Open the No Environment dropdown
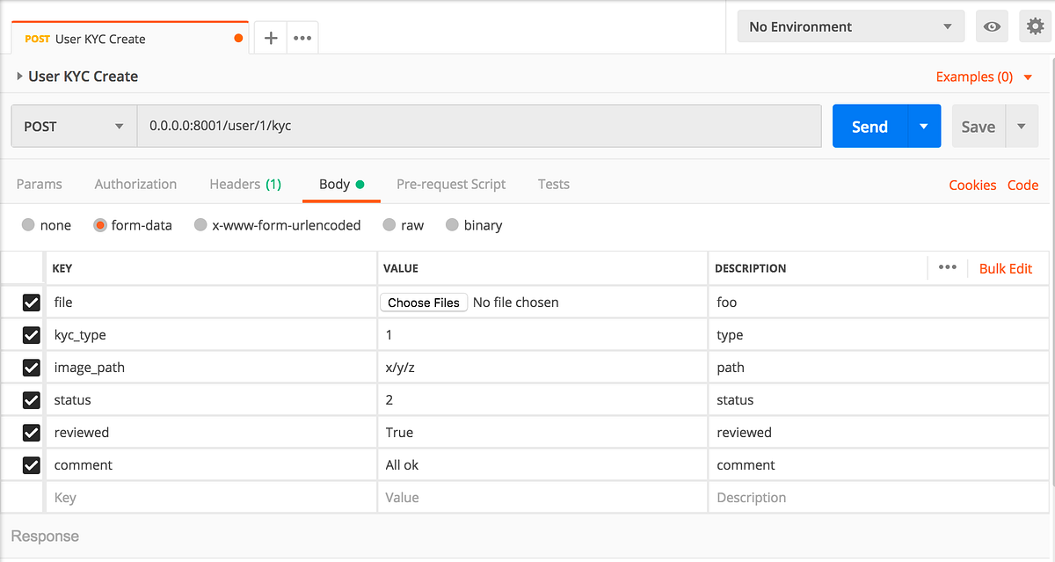 [x=849, y=26]
